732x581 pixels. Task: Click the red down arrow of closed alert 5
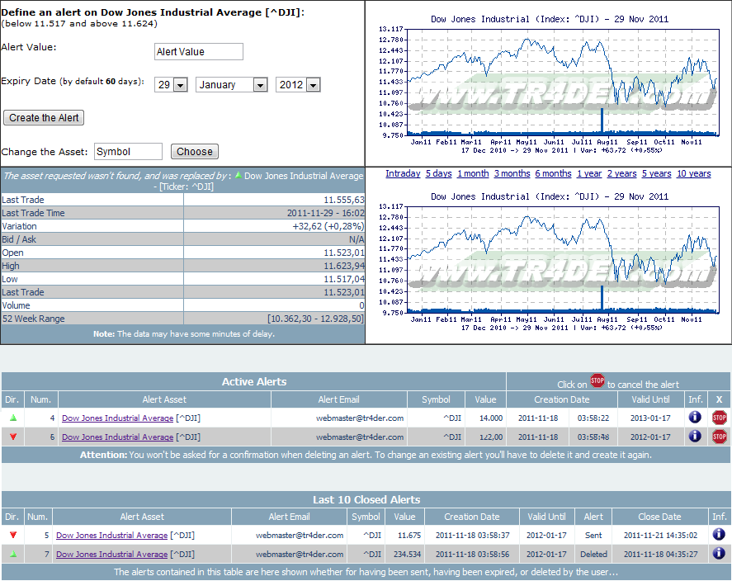[13, 535]
